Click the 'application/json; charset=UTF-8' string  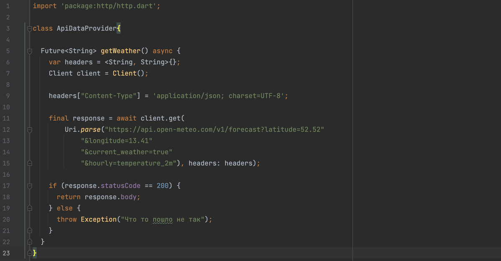coord(218,96)
